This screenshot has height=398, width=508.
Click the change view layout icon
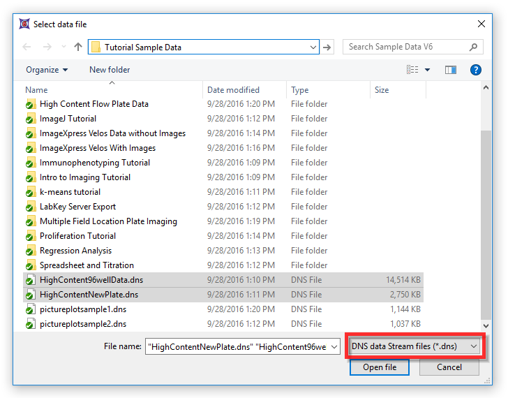(412, 70)
